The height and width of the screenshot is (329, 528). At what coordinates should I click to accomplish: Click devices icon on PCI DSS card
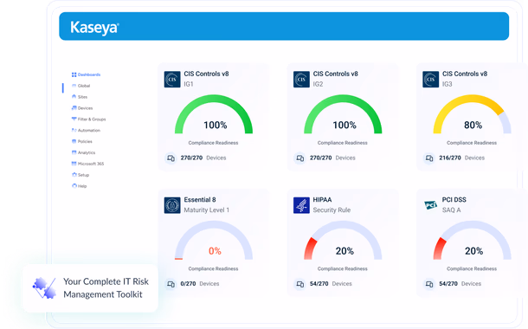tap(429, 284)
